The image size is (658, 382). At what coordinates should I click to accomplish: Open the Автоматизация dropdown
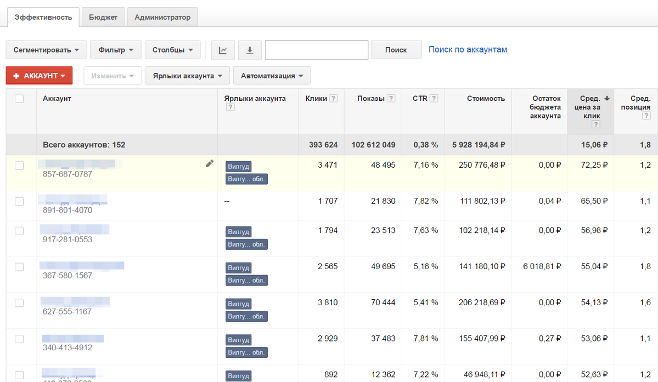[272, 76]
